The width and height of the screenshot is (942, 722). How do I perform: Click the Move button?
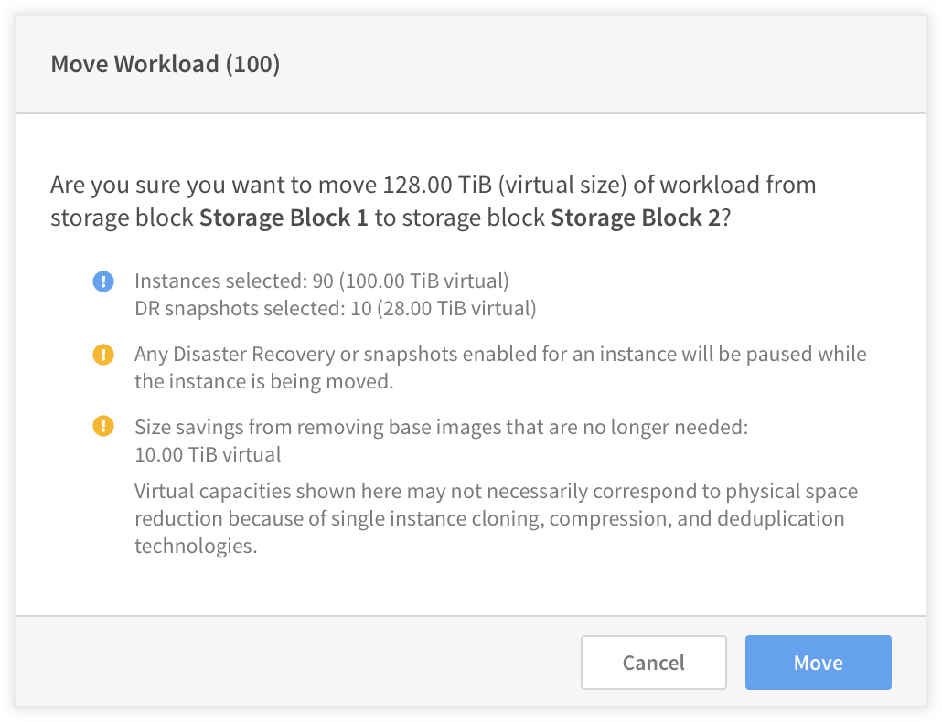pyautogui.click(x=818, y=663)
